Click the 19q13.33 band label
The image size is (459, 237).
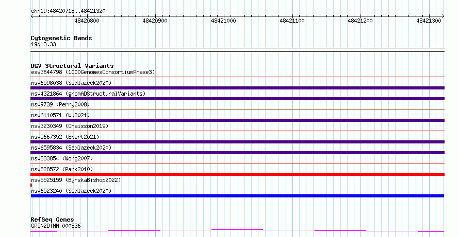[43, 44]
